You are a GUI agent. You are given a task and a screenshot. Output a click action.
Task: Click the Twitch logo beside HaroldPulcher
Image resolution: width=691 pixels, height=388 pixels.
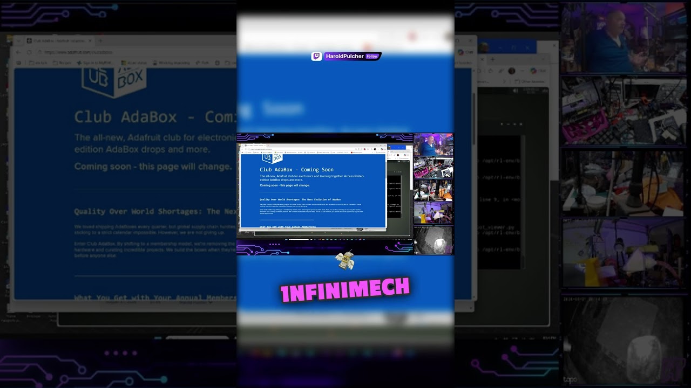(316, 57)
